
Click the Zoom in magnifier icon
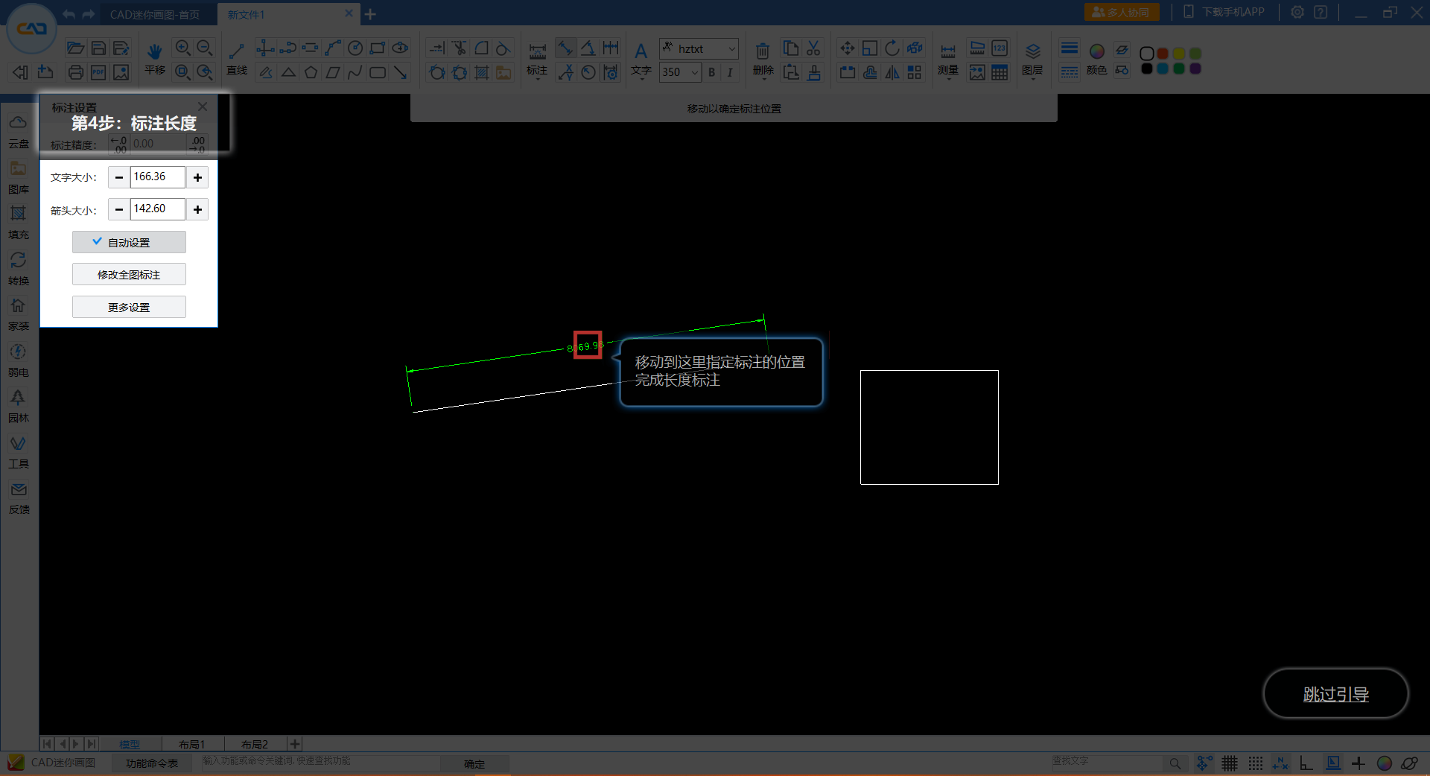[x=182, y=48]
